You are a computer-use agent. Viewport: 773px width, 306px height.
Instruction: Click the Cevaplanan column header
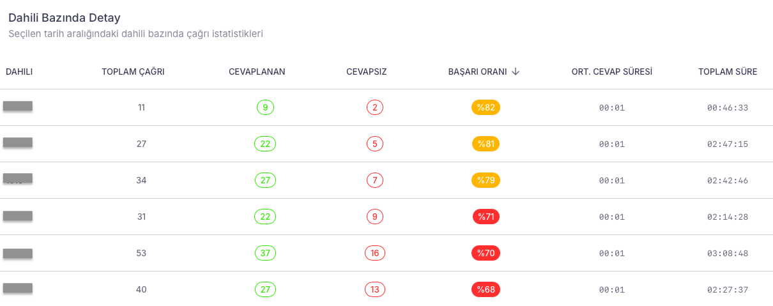(x=257, y=72)
